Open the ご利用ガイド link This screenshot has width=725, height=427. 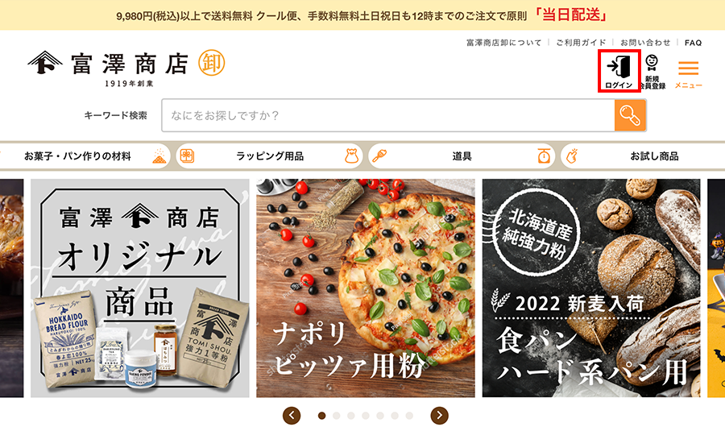581,43
